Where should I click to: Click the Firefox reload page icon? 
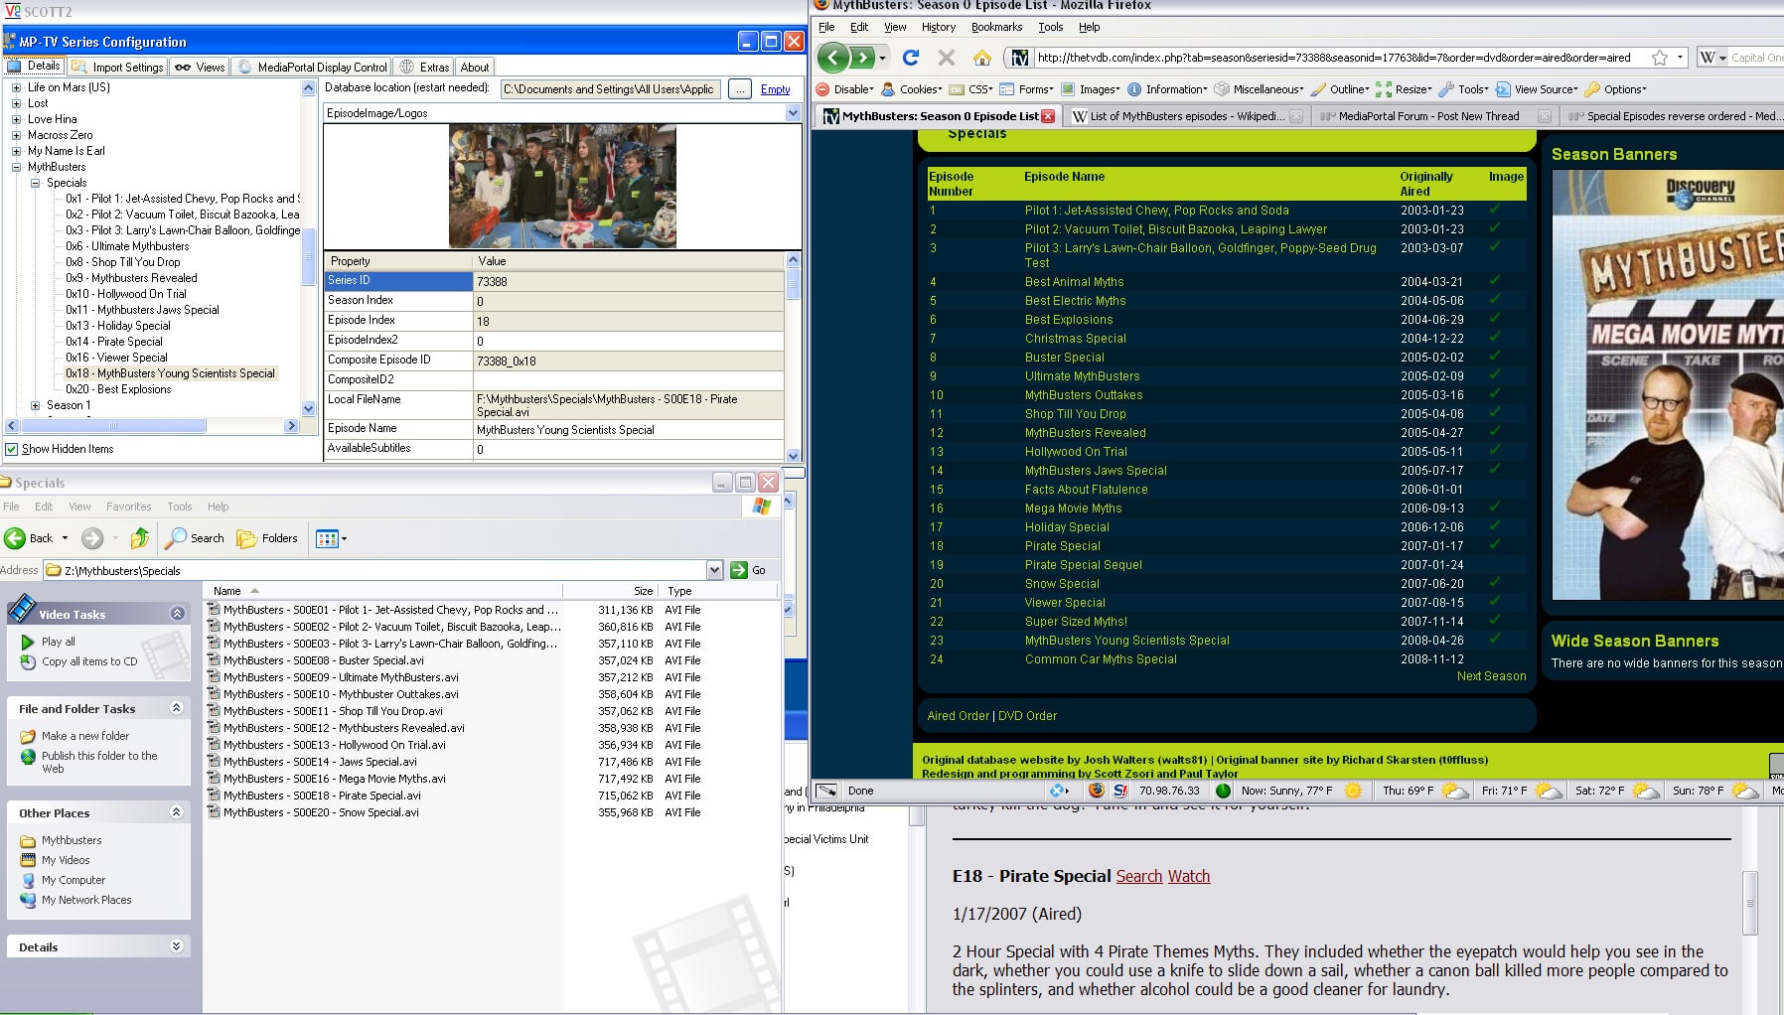(910, 58)
